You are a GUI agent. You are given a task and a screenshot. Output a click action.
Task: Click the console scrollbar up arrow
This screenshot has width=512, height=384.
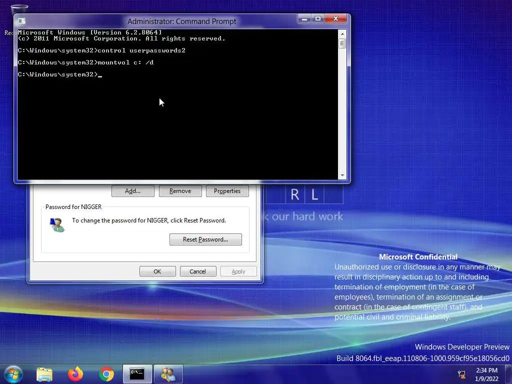(342, 33)
